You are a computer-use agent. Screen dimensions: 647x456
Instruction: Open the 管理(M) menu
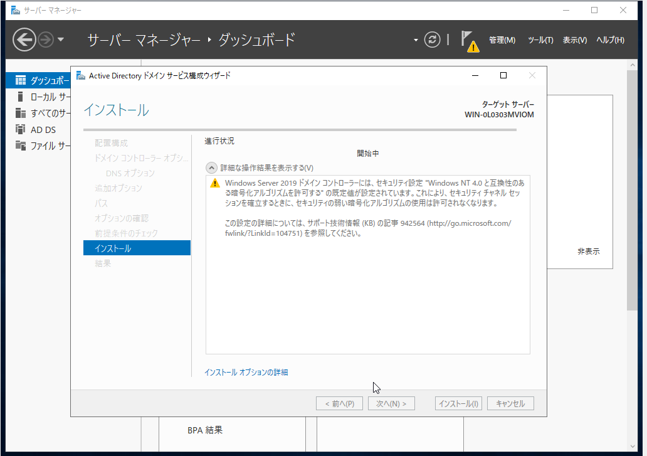coord(502,40)
